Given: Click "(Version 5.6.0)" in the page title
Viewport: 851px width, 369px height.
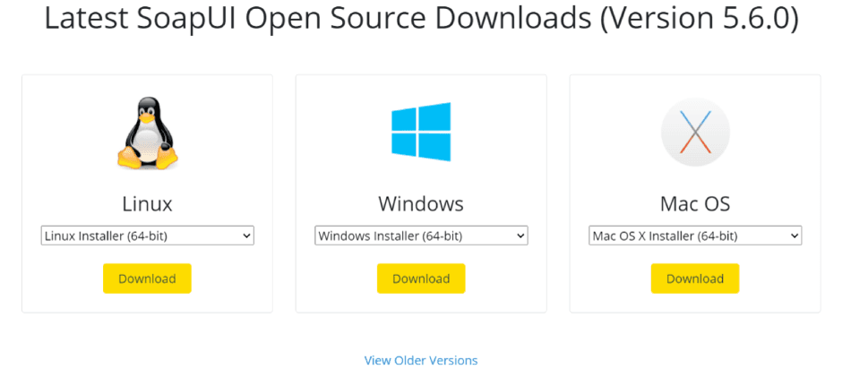Looking at the screenshot, I should pyautogui.click(x=700, y=18).
